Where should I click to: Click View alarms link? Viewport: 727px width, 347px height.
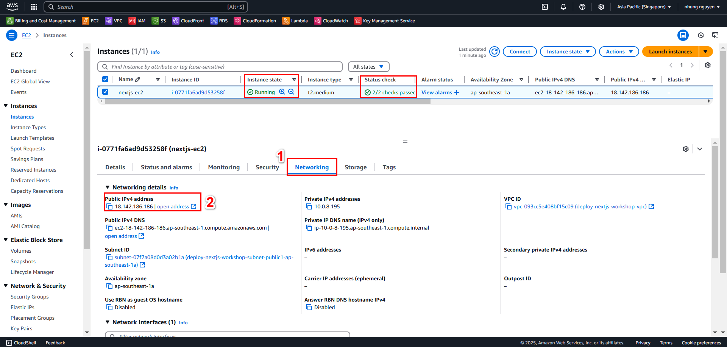437,92
